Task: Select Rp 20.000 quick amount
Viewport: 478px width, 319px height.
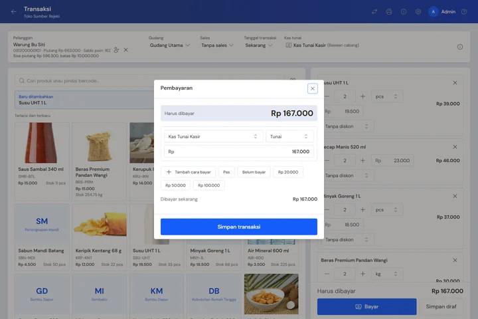Action: point(288,172)
